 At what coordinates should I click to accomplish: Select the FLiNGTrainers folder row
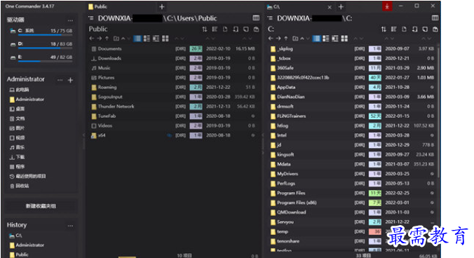tap(352, 116)
